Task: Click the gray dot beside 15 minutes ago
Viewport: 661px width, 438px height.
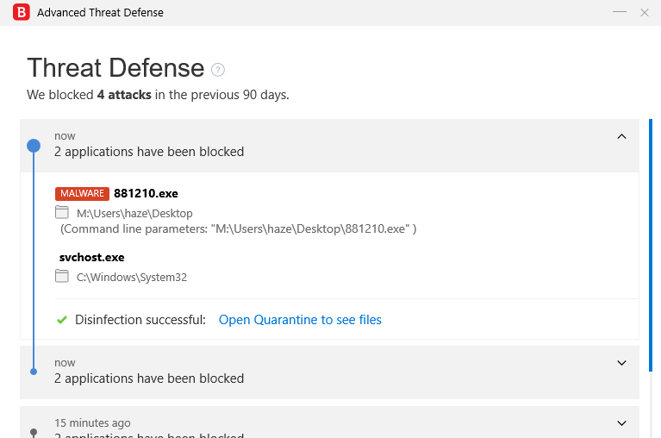Action: (x=34, y=431)
